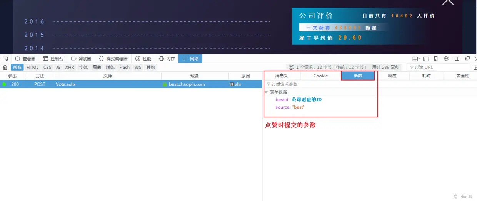Sort by the 文件 column header
Viewport: 477px width, 201px height.
[x=108, y=76]
